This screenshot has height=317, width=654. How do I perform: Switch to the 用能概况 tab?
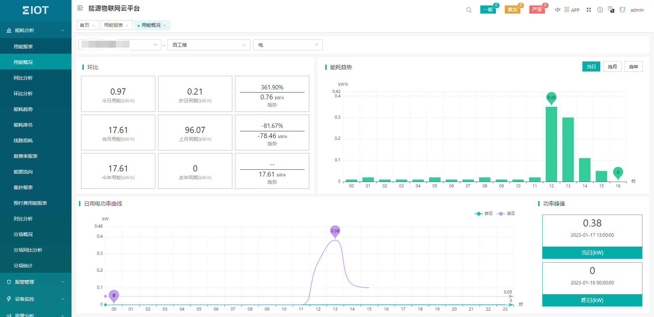click(151, 25)
